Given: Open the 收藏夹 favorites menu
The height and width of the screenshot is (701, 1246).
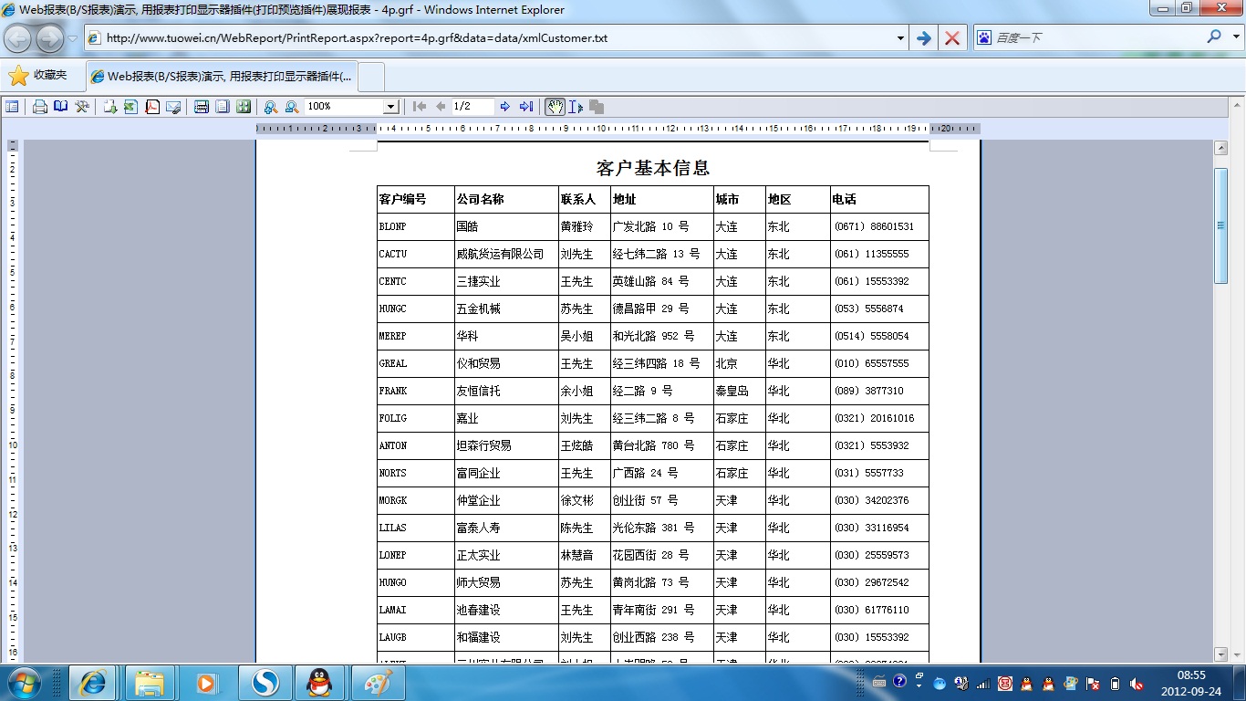Looking at the screenshot, I should coord(38,76).
